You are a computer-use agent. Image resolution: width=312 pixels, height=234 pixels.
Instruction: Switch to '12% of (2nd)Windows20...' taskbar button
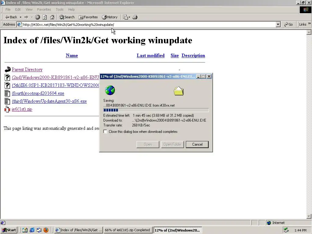pyautogui.click(x=178, y=230)
